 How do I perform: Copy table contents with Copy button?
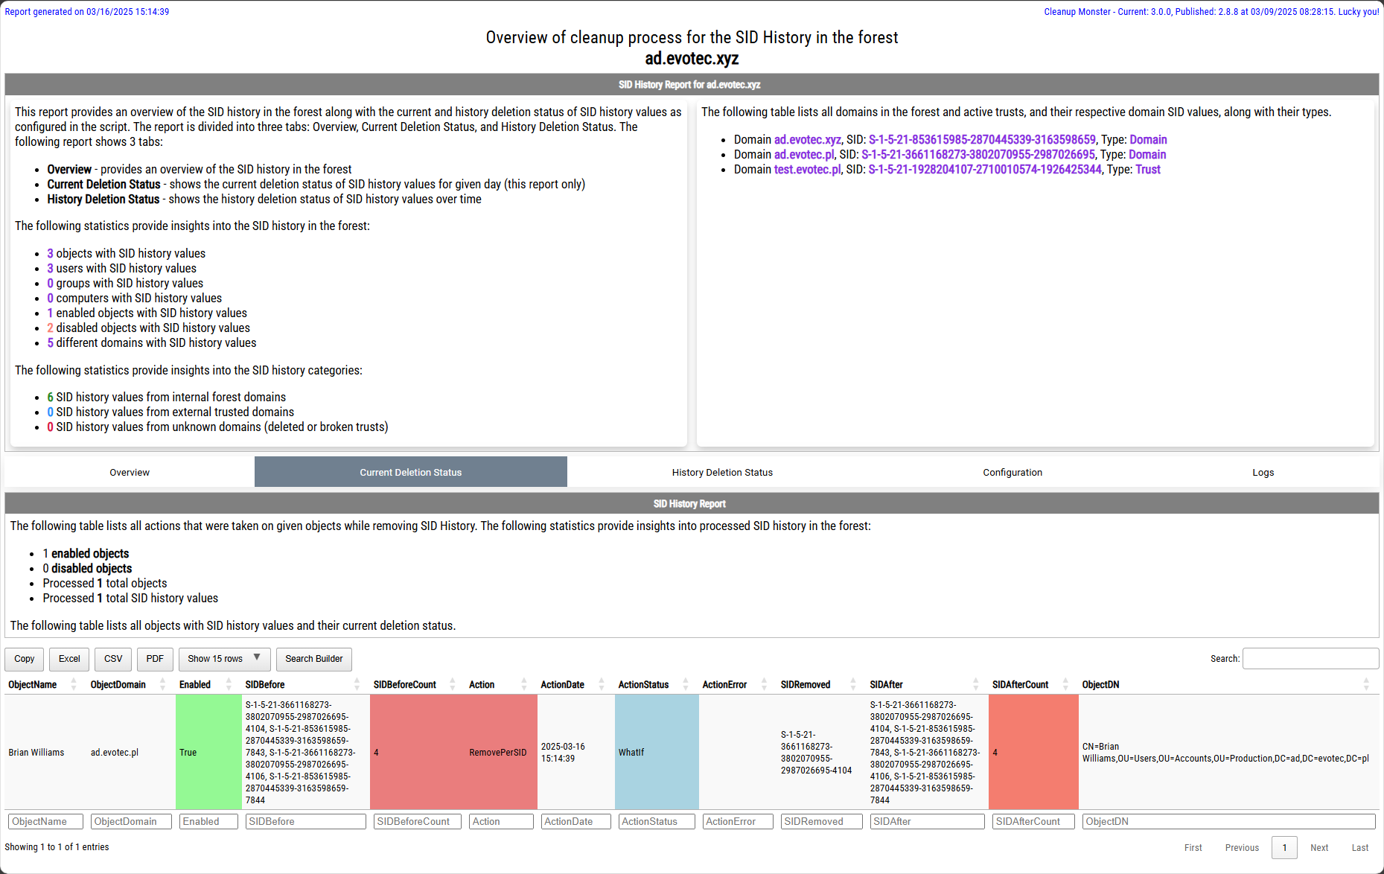click(x=25, y=659)
